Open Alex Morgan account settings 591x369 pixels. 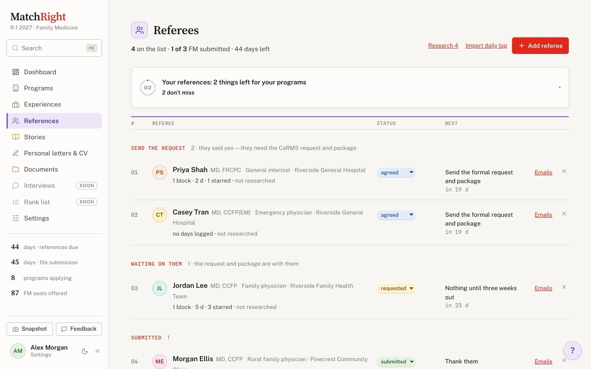39,351
